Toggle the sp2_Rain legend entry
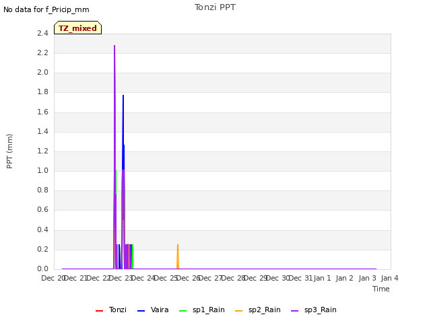431x323 pixels. (258, 310)
